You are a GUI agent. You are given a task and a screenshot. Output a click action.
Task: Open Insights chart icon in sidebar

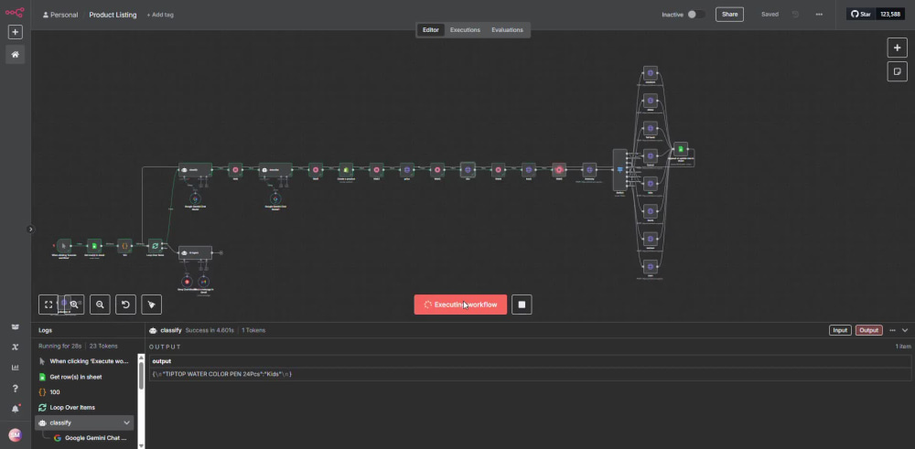(x=16, y=368)
